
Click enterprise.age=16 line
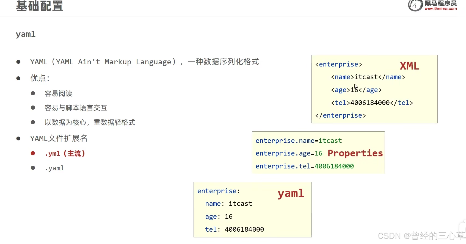[289, 153]
